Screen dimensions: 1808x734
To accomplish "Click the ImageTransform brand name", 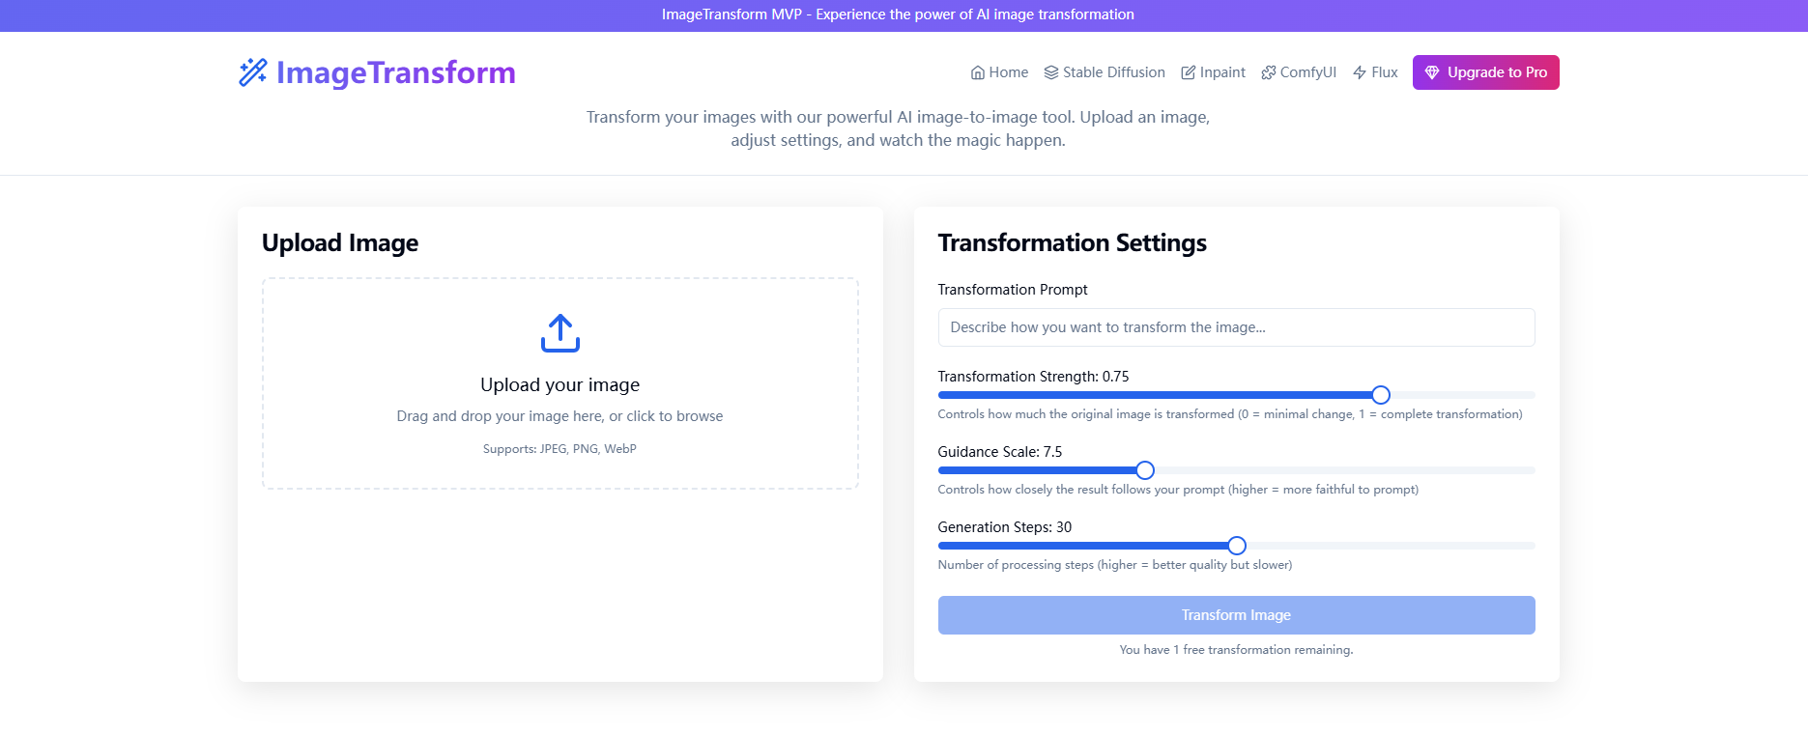I will point(395,72).
